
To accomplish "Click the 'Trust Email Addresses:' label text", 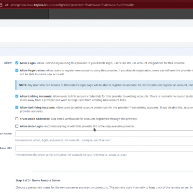I will pyautogui.click(x=35, y=119).
